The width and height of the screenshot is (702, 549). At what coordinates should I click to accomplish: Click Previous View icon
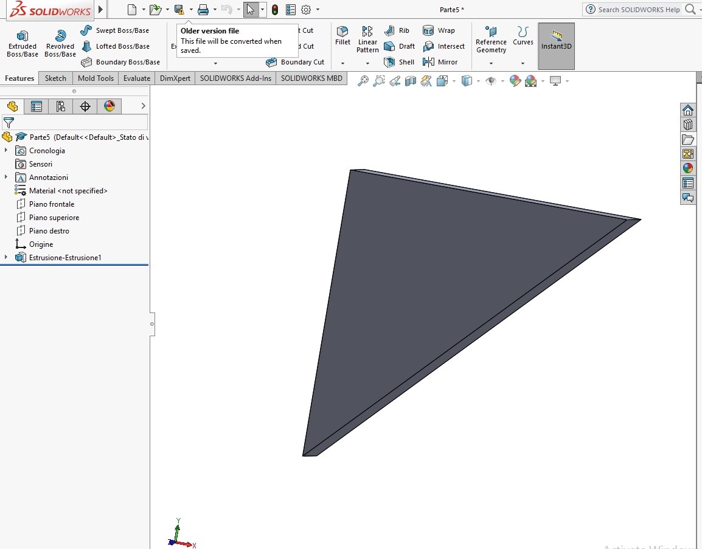tap(395, 81)
